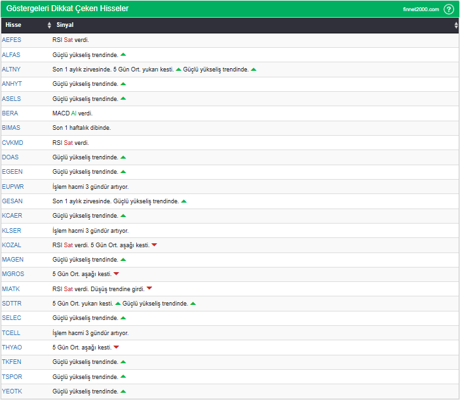460x400 pixels.
Task: Click the red down arrow in MGROS row
Action: (116, 274)
